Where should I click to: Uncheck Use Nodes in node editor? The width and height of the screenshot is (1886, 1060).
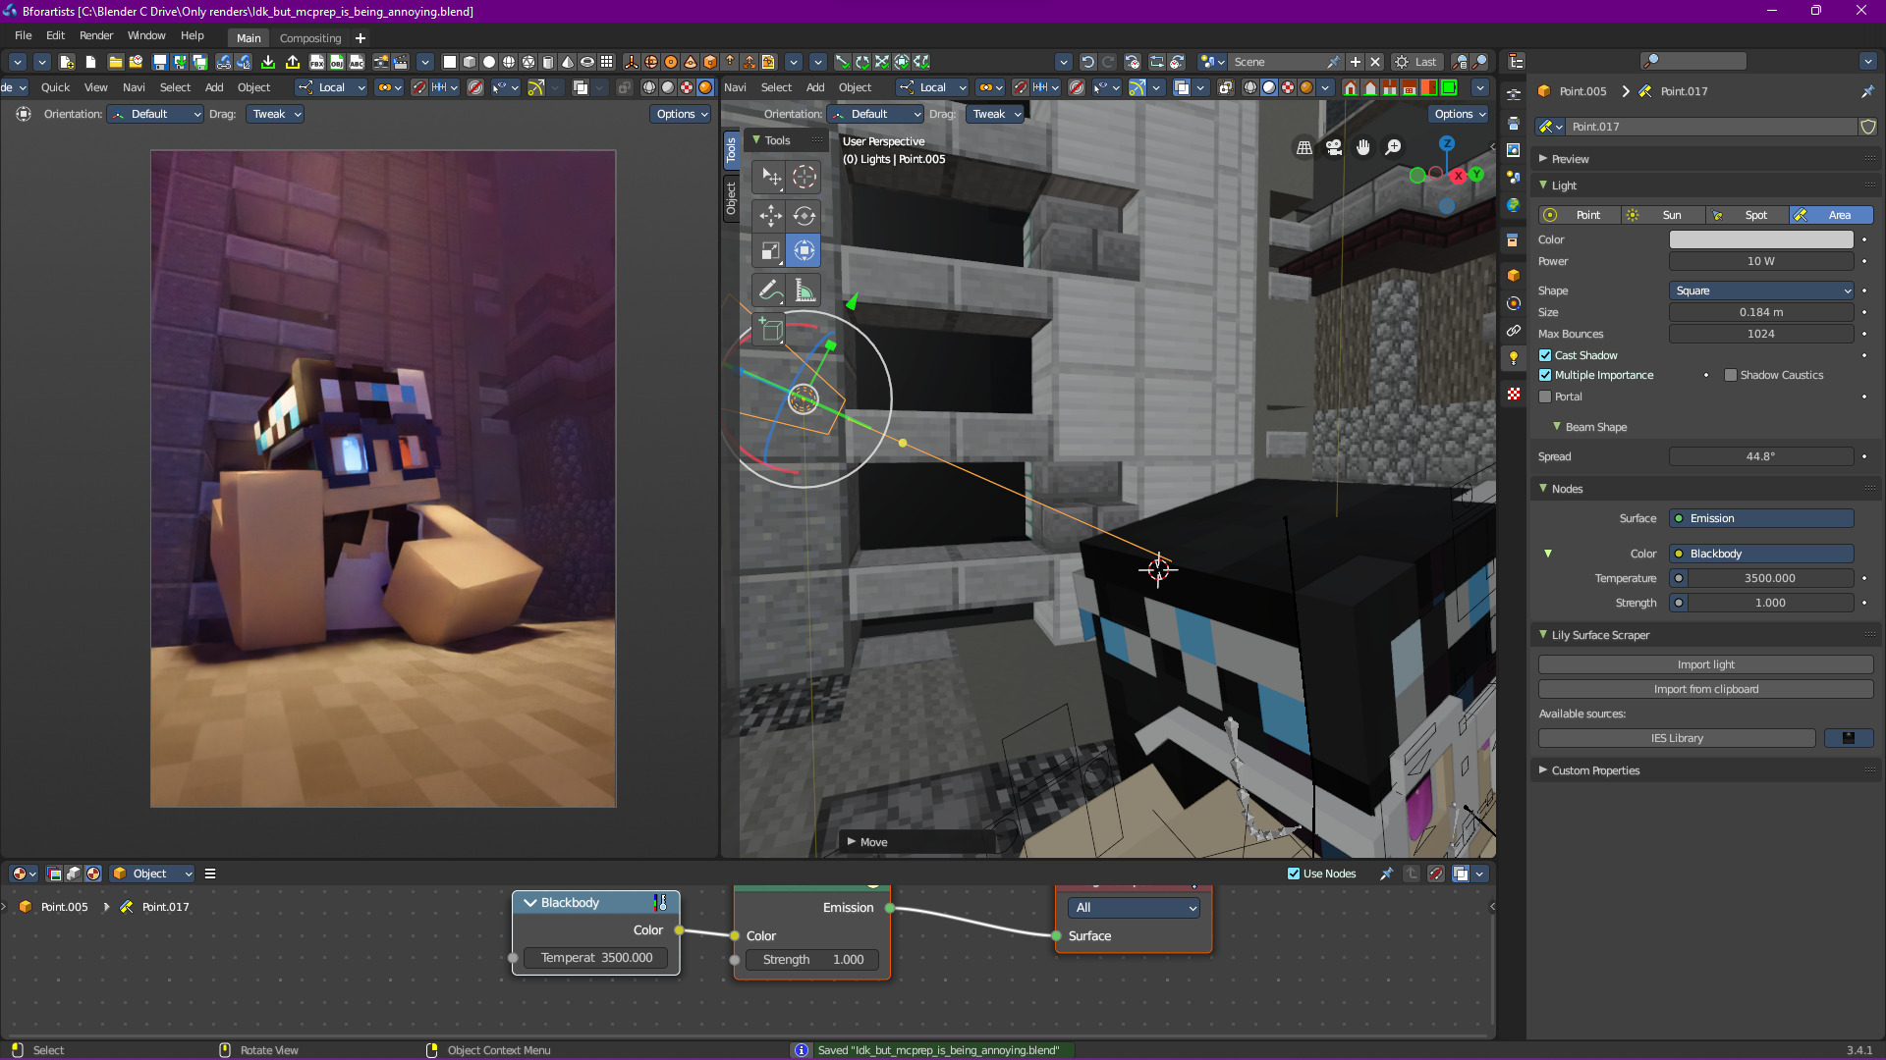(x=1294, y=874)
